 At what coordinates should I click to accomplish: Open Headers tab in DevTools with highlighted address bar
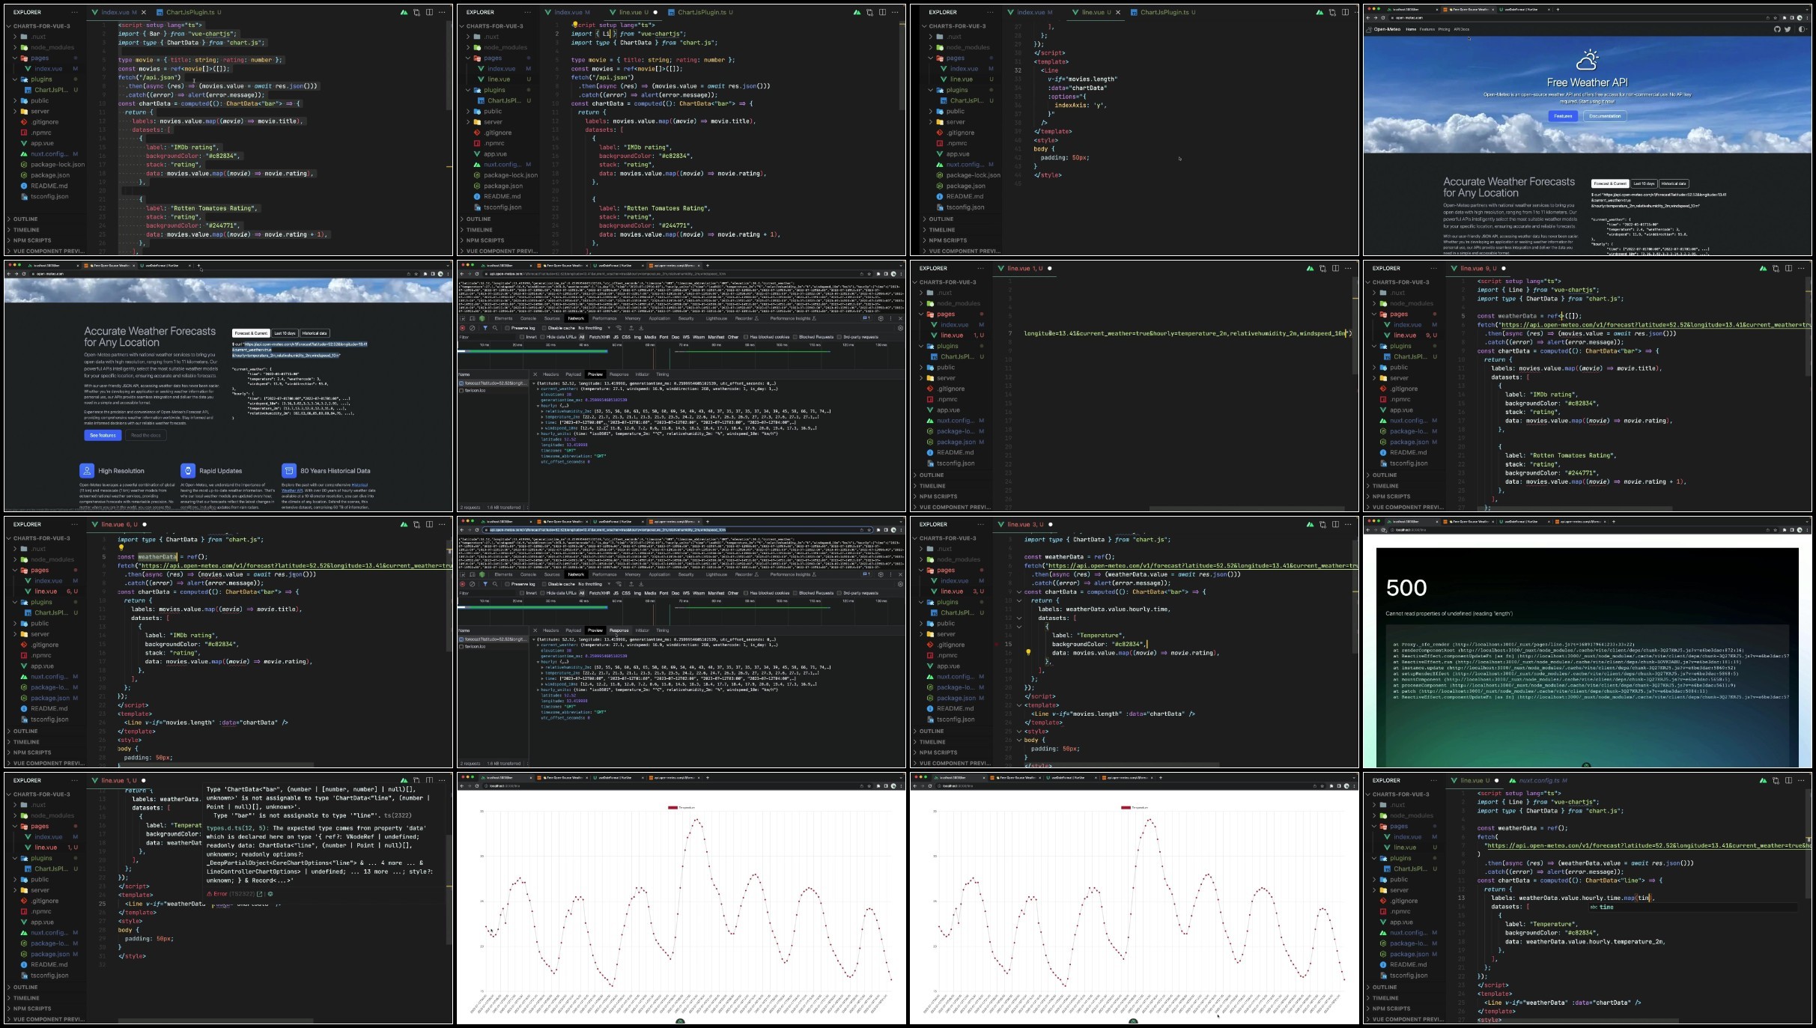point(550,630)
